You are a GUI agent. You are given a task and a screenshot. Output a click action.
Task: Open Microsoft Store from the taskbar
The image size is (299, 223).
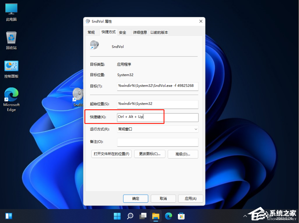(181, 216)
